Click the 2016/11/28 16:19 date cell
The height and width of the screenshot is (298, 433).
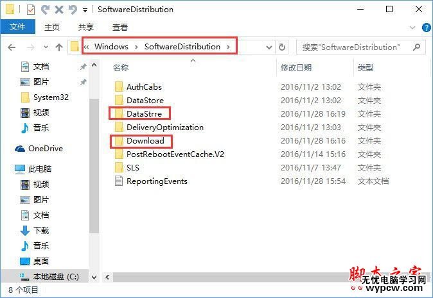[313, 113]
